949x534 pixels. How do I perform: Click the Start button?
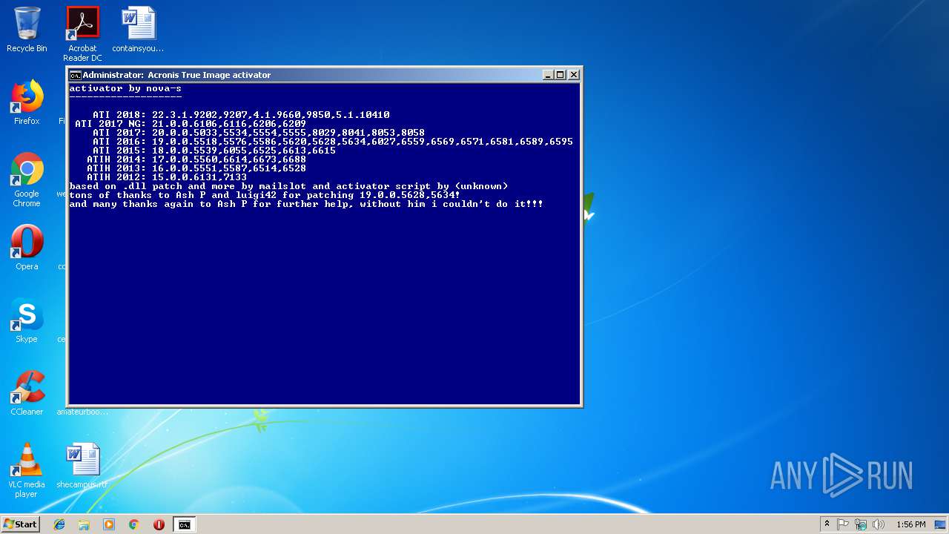[x=20, y=524]
